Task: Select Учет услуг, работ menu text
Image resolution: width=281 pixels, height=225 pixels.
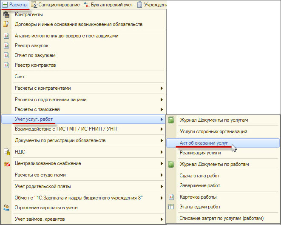Action: coord(34,119)
